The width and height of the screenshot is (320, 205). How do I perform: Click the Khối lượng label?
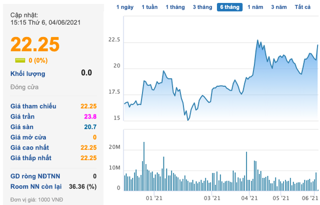[28, 73]
